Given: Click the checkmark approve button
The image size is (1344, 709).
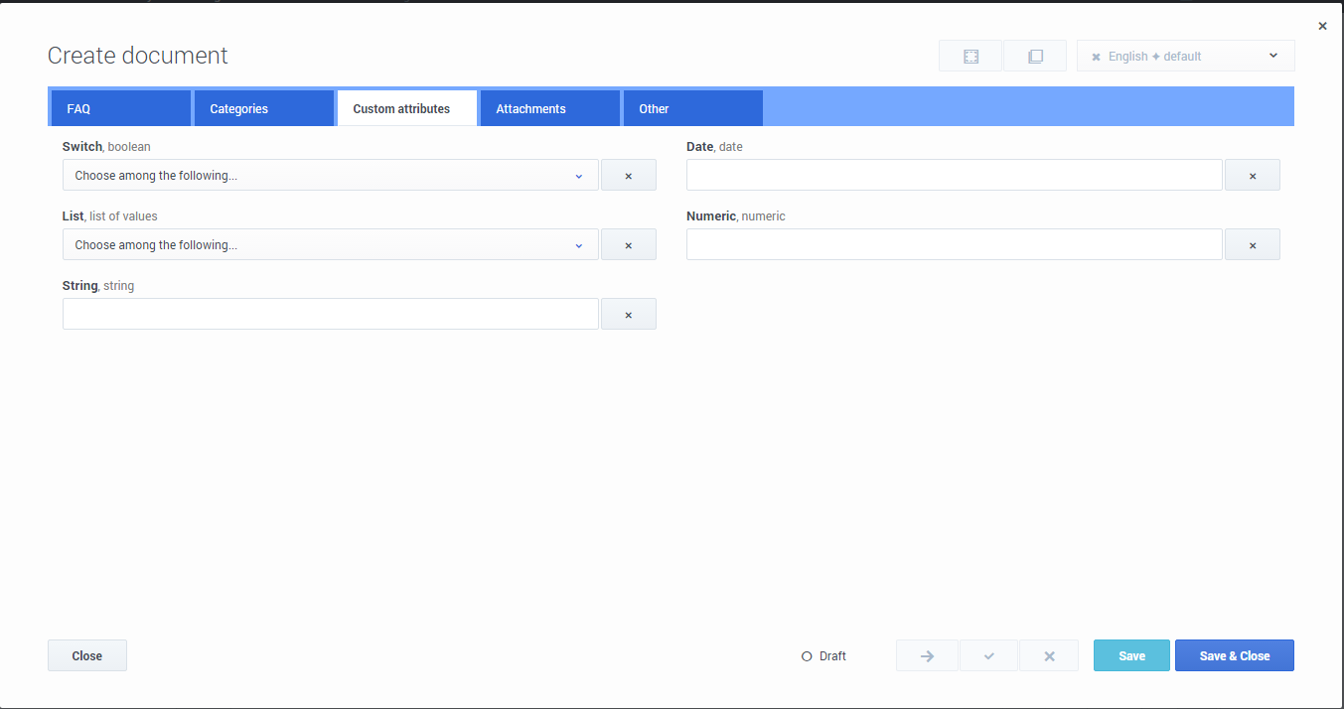Looking at the screenshot, I should pos(988,656).
